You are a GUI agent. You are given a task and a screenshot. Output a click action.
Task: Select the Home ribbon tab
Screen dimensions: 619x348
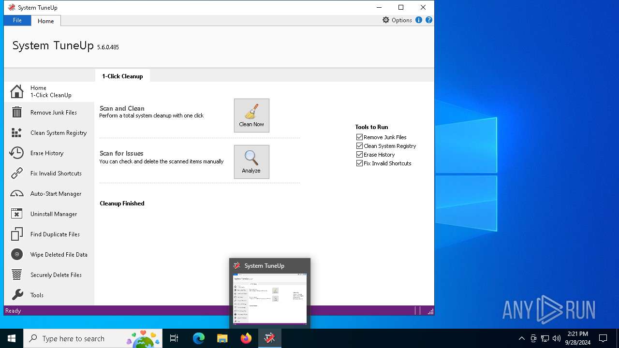pos(46,21)
